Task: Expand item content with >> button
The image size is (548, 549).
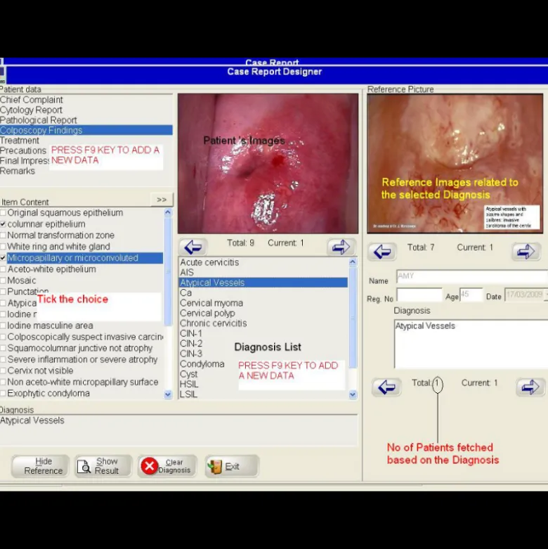Action: coord(162,200)
